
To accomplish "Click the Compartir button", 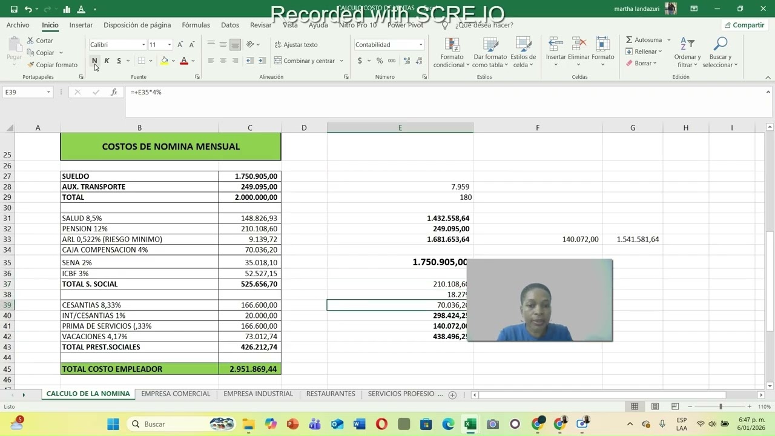I will click(744, 25).
